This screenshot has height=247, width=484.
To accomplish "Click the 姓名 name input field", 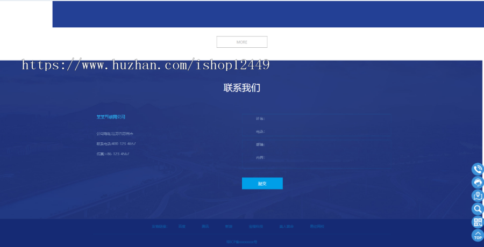I will (317, 119).
